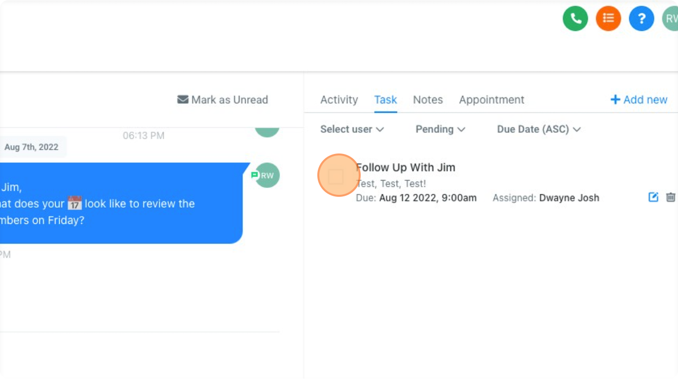Click the task description Test, Test, Test!

(391, 184)
